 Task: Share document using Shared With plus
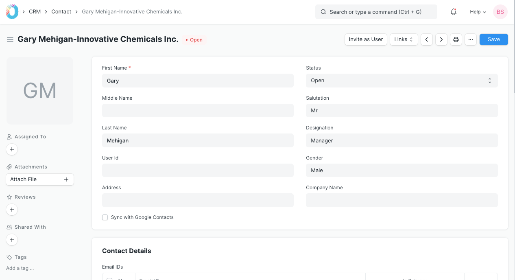[x=12, y=240]
